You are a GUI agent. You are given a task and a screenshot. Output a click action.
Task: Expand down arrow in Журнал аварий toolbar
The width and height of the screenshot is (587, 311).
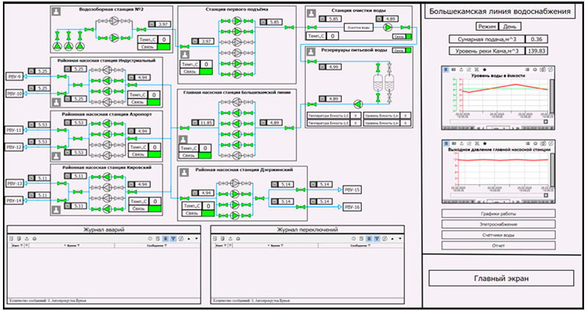point(197,239)
